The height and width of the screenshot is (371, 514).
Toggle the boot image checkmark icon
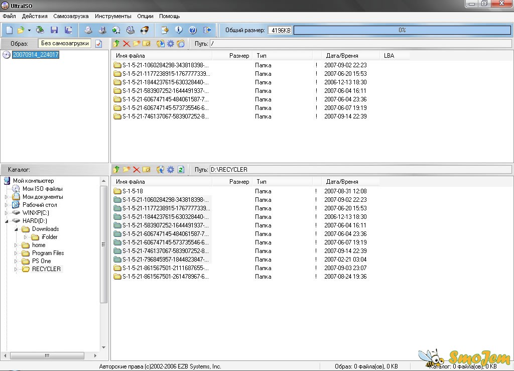pos(99,44)
